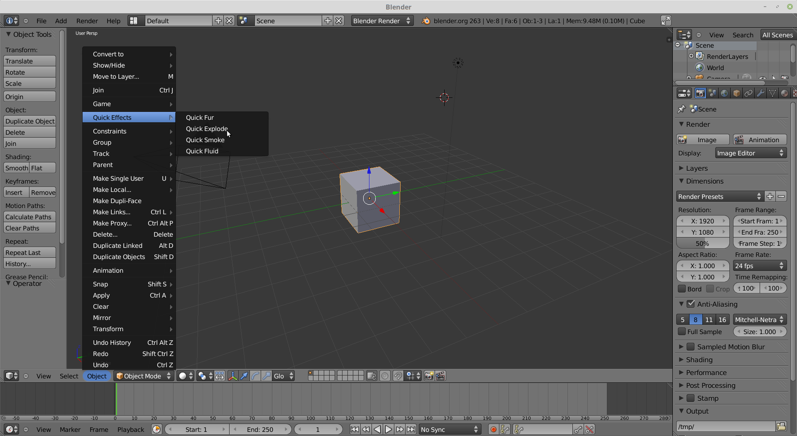Image resolution: width=797 pixels, height=436 pixels.
Task: Click the Animation render button
Action: (x=760, y=140)
